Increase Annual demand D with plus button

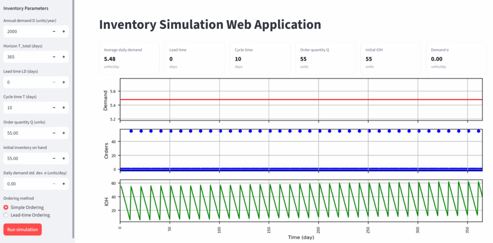point(64,31)
